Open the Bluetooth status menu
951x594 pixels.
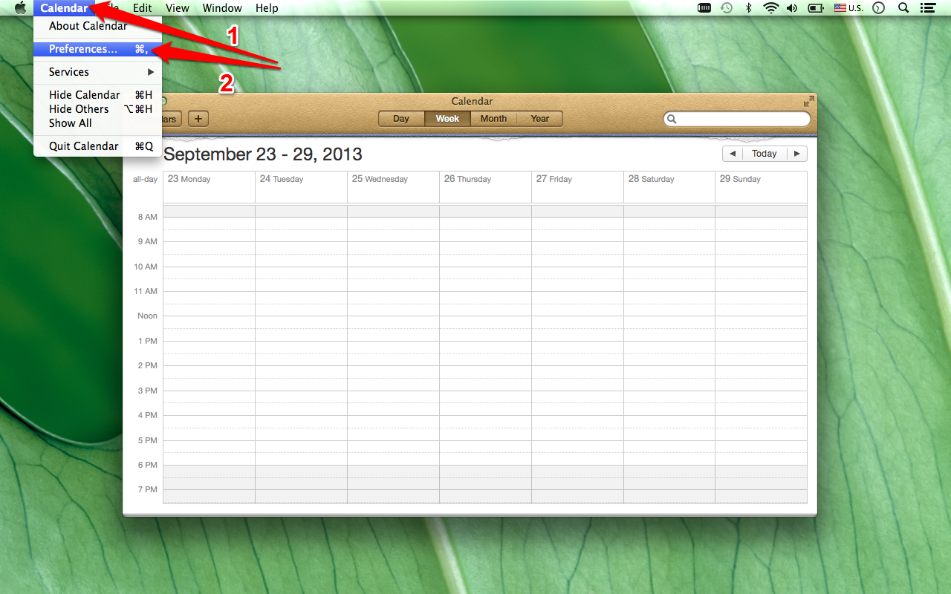coord(749,8)
